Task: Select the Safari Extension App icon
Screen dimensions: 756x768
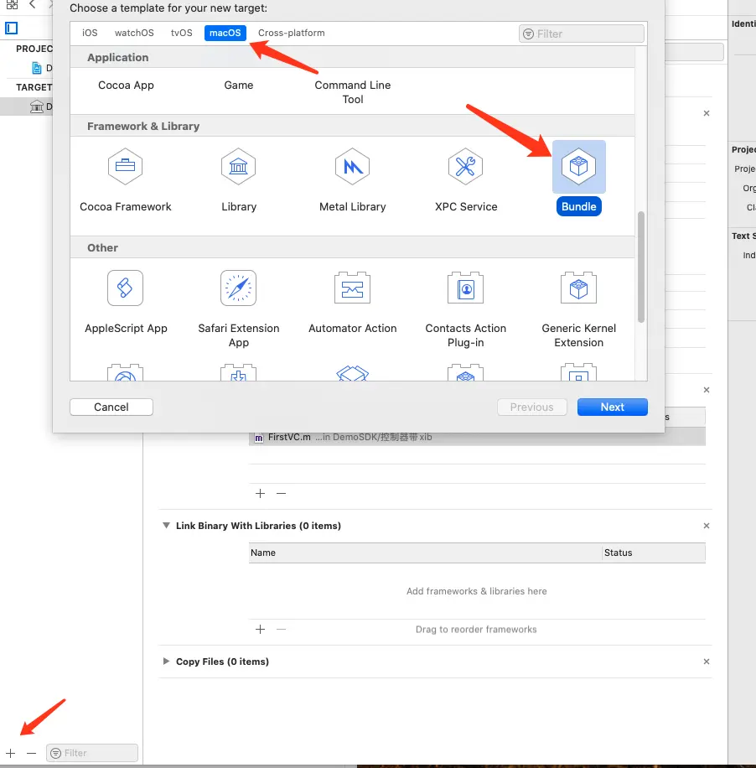Action: (239, 288)
